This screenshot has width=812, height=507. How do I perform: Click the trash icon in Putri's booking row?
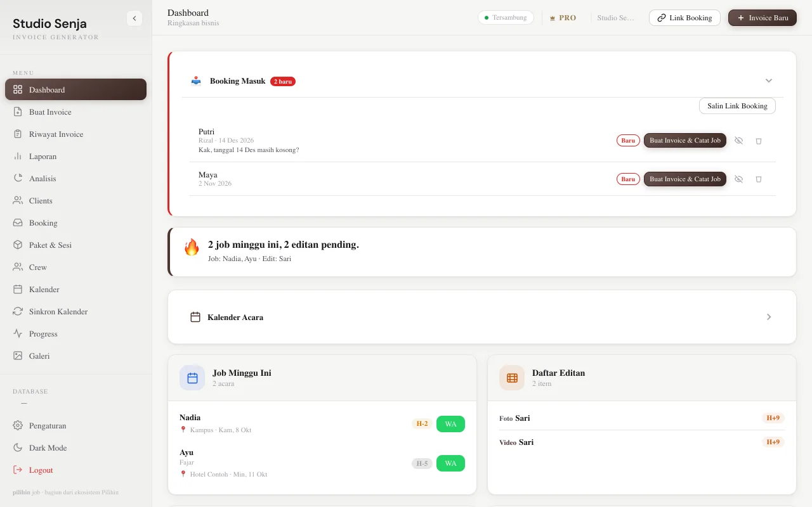click(x=758, y=141)
